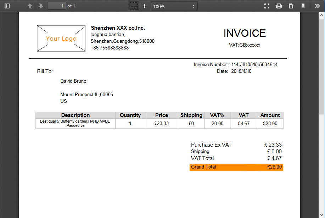Download the PDF file

point(291,6)
